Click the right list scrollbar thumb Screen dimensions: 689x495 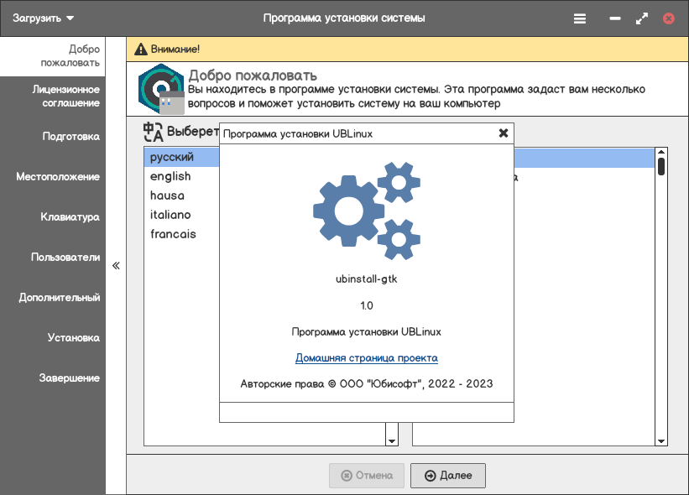tap(661, 167)
